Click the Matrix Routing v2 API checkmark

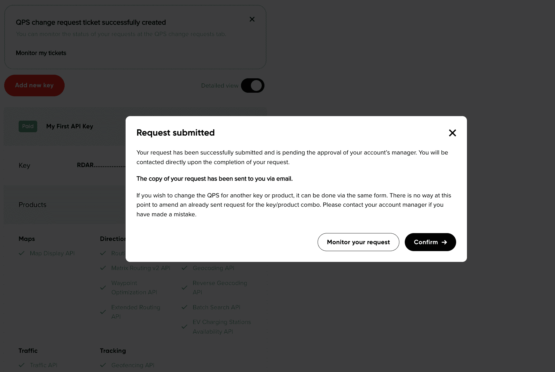(x=103, y=268)
